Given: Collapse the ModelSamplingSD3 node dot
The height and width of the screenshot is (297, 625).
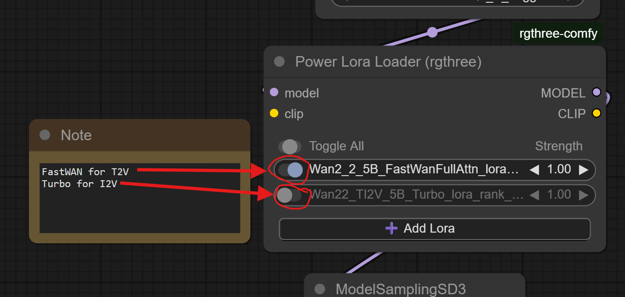Looking at the screenshot, I should coord(319,289).
